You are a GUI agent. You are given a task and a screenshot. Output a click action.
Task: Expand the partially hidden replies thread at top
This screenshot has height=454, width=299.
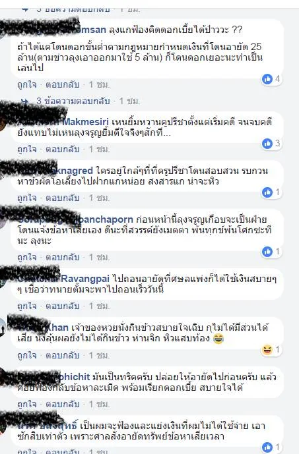click(x=73, y=9)
